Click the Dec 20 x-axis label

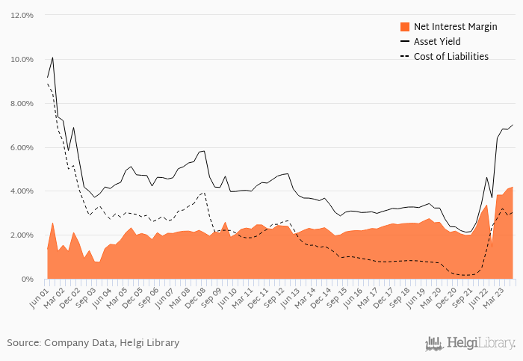click(446, 297)
